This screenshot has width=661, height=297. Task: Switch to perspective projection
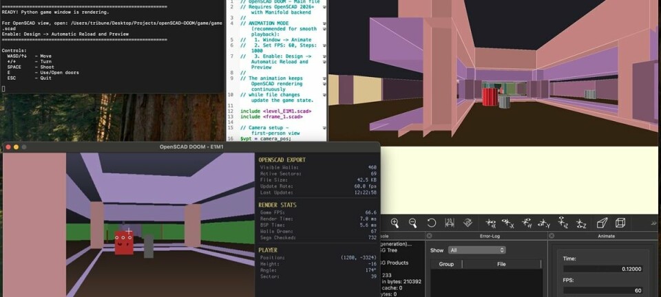point(602,223)
